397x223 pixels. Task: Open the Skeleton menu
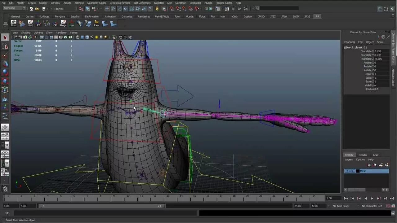click(159, 3)
